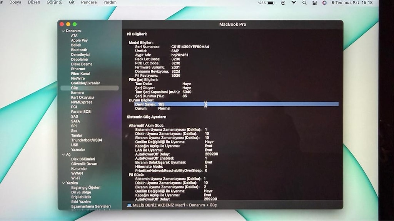Screen dimensions: 394x221
Task: Select Dil ve Bölge in the sidebar
Action: coord(81,193)
